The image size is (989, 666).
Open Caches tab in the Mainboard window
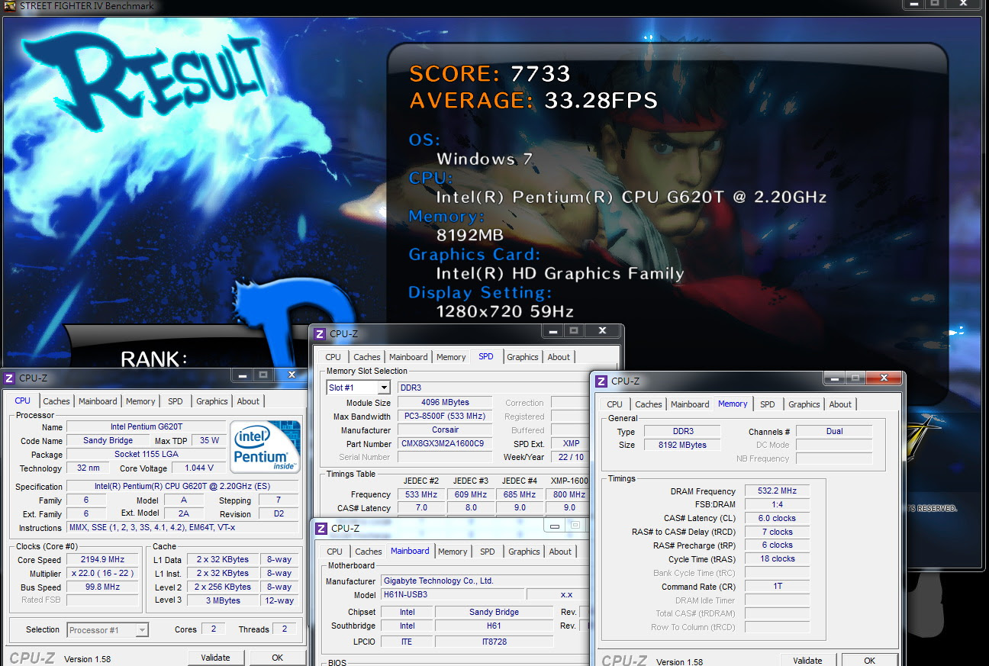pos(369,552)
